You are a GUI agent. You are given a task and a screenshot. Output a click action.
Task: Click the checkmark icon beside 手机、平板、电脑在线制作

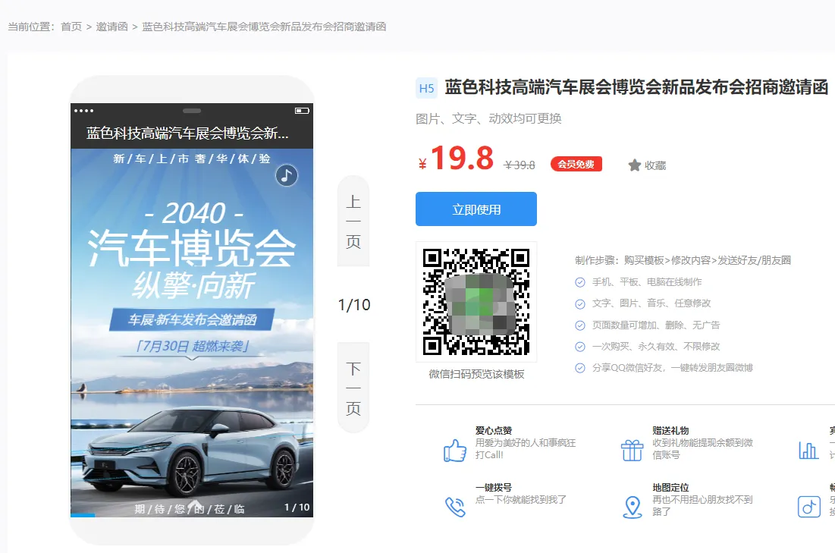pos(580,282)
